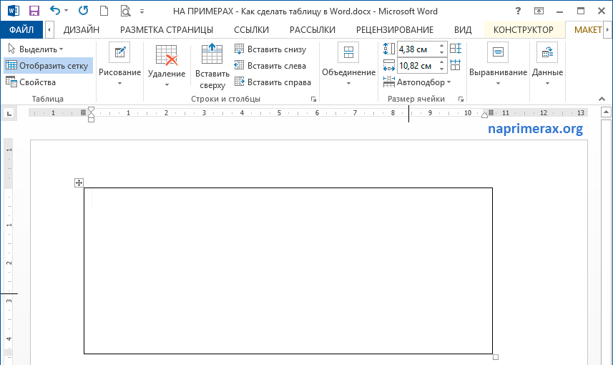
Task: Edit the row height field 4,38 см
Action: pos(417,49)
